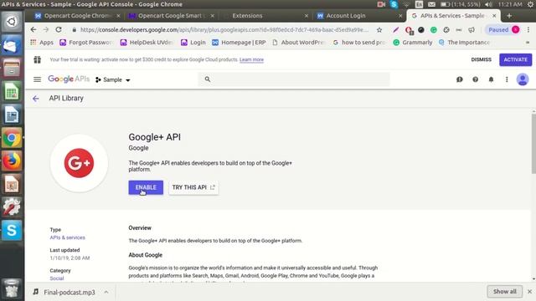Screen dimensions: 536x301
Task: Open the console three-dot settings menu
Action: 507,79
